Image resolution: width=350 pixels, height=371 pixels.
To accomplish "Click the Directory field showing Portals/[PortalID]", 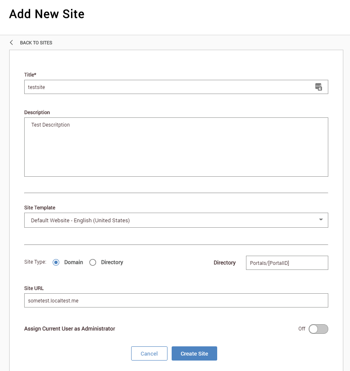I will click(x=287, y=262).
